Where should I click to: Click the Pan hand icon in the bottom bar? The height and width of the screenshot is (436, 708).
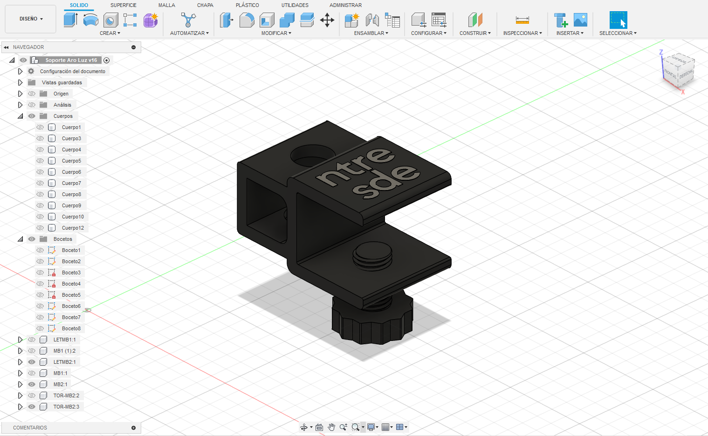331,427
